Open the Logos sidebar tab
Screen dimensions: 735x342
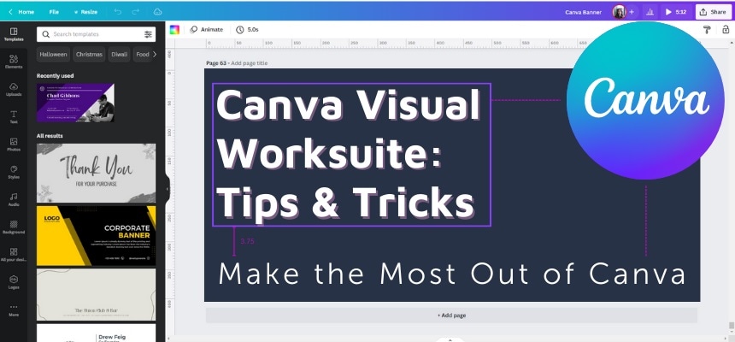coord(14,282)
